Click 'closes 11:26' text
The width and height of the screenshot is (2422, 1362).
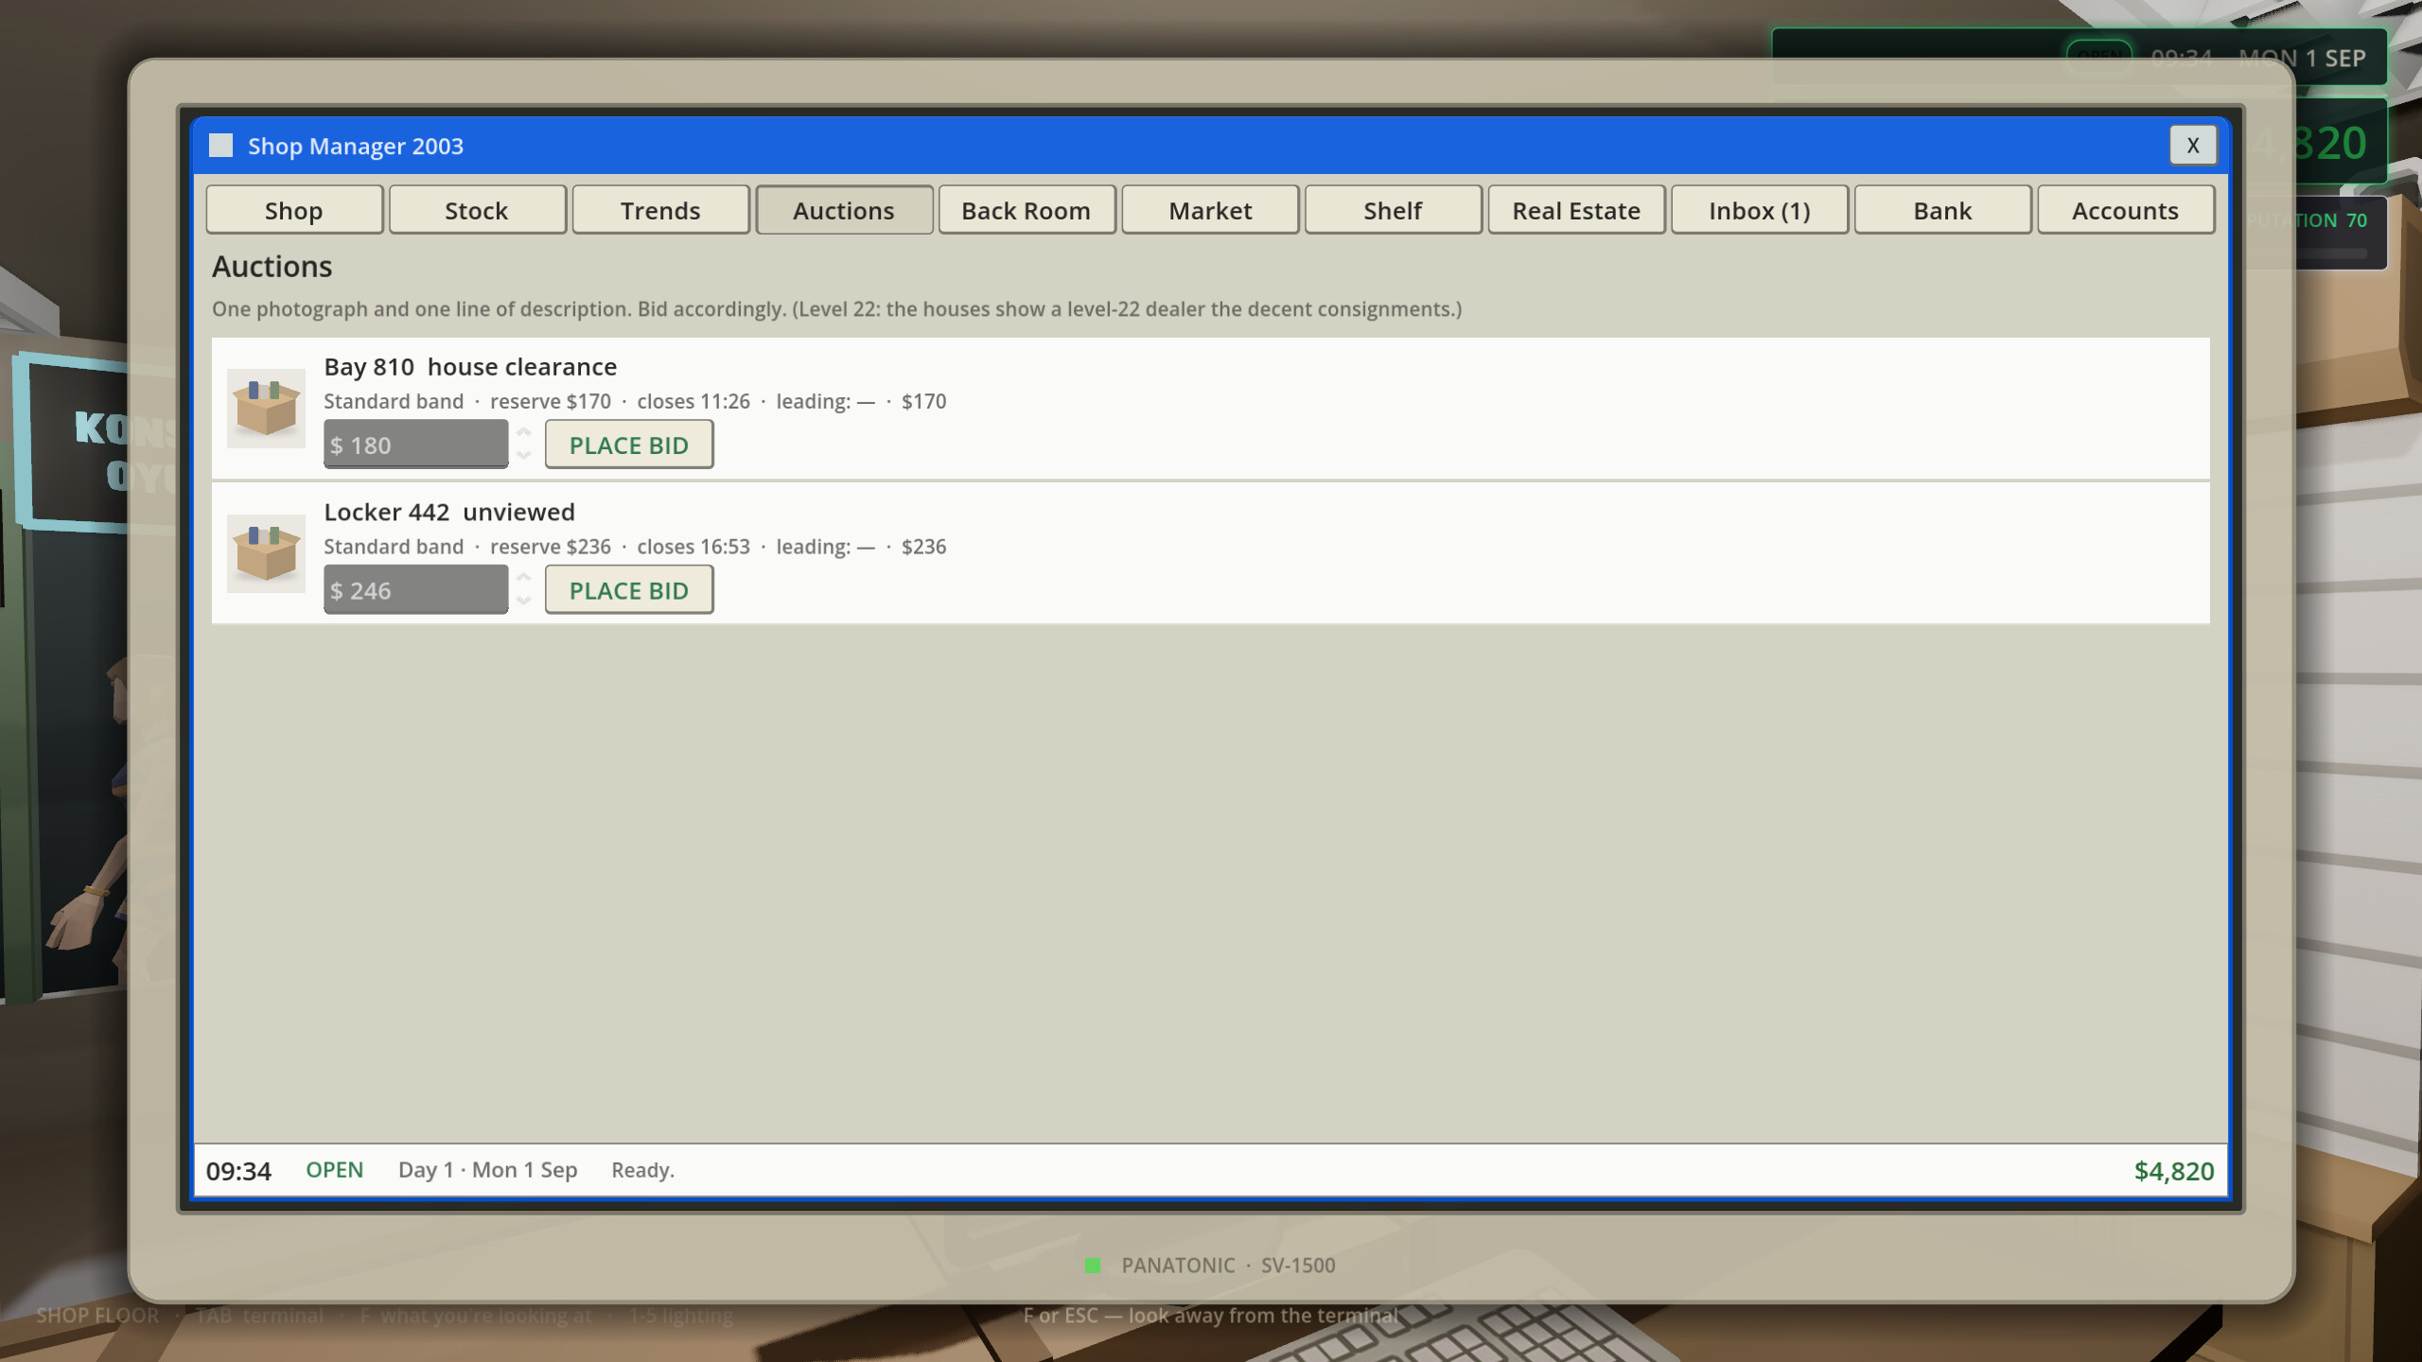pos(693,401)
